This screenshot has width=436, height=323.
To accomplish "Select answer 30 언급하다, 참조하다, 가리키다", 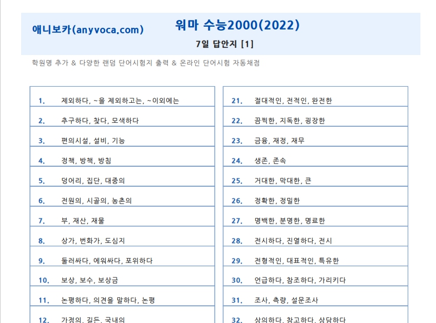I will tap(300, 280).
